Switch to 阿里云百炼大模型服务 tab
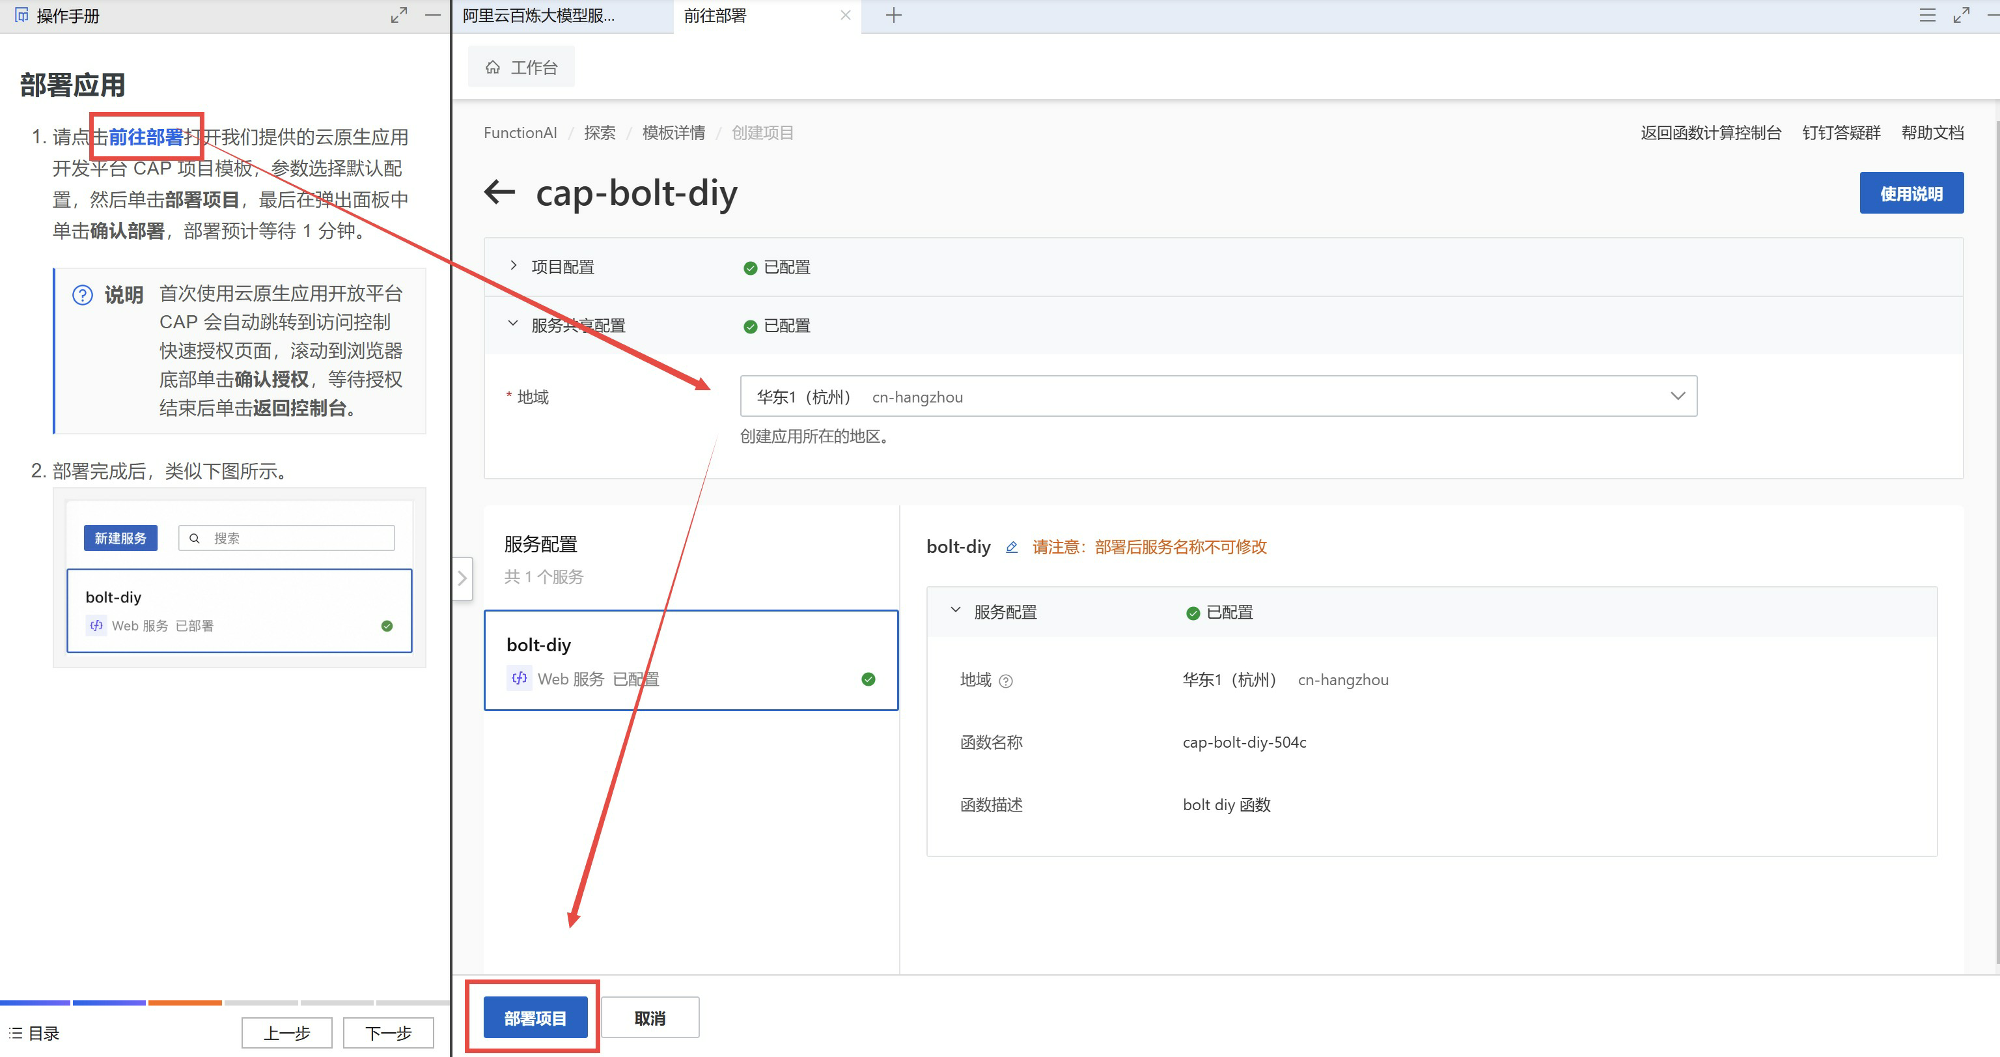2000x1057 pixels. click(540, 16)
